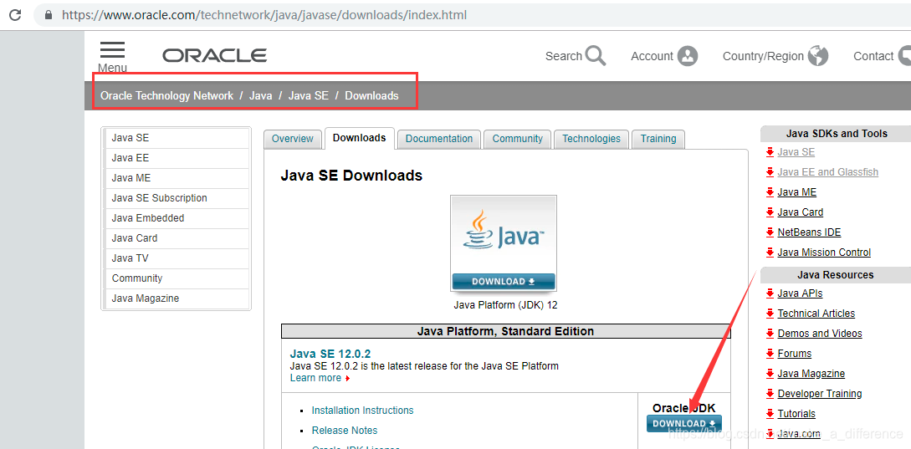Viewport: 911px width, 449px height.
Task: Click the red arrow icon beside NetBeans IDE
Action: (770, 232)
